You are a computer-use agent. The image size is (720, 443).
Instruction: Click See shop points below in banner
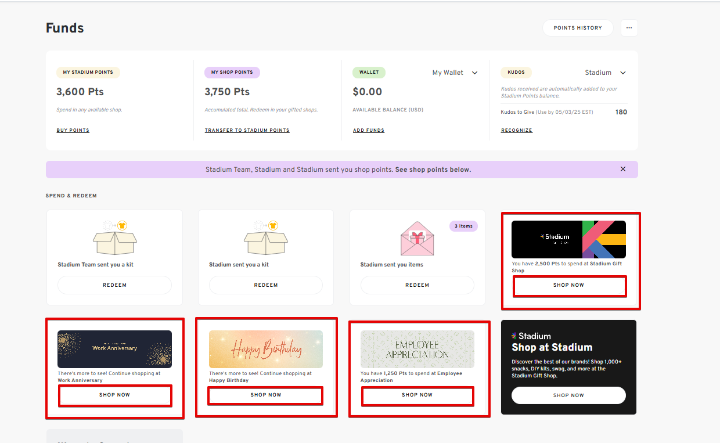(433, 170)
